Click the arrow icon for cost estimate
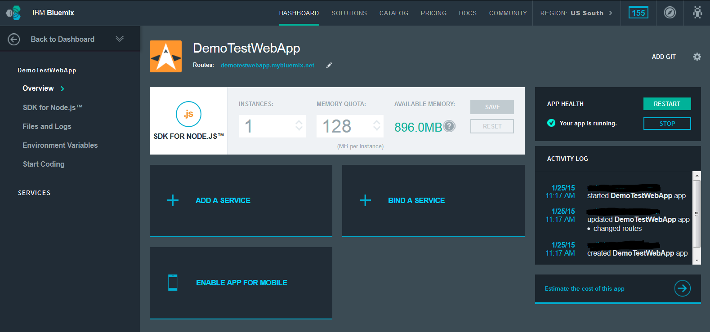The width and height of the screenshot is (710, 332). (x=683, y=288)
